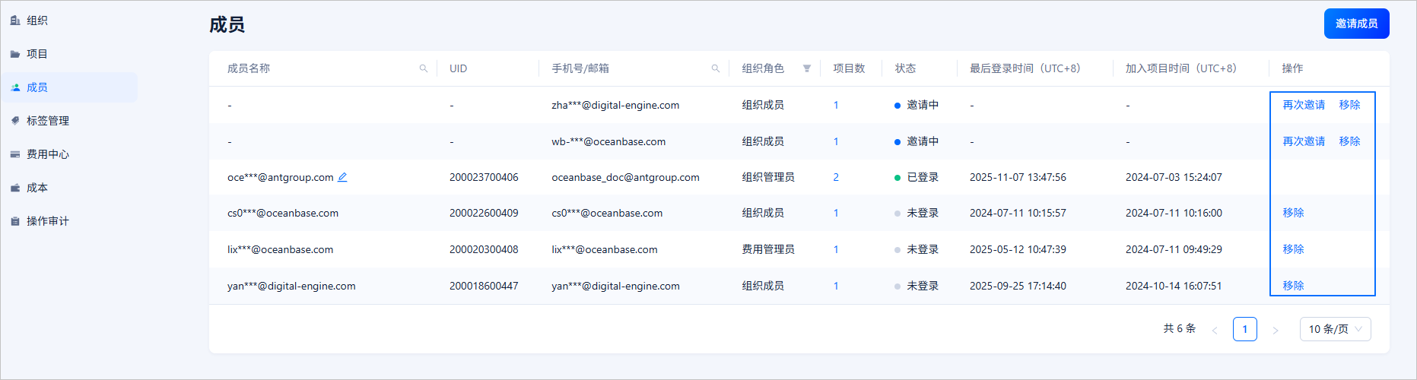Click the 项目 folder icon in sidebar
This screenshot has height=380, width=1417.
click(15, 54)
